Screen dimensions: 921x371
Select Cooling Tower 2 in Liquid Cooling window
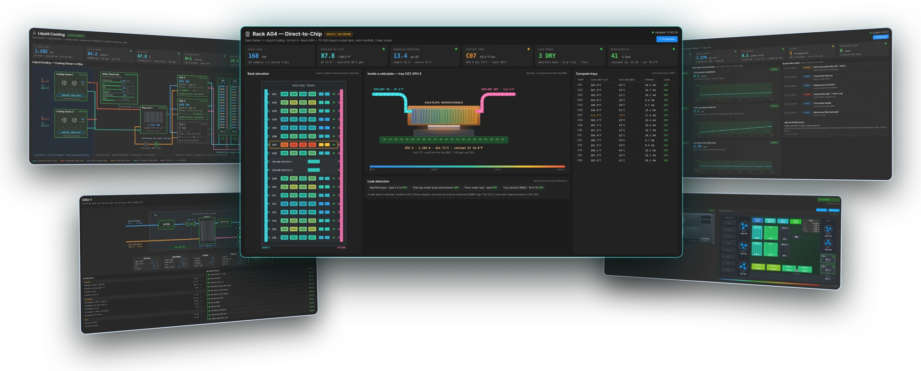70,123
